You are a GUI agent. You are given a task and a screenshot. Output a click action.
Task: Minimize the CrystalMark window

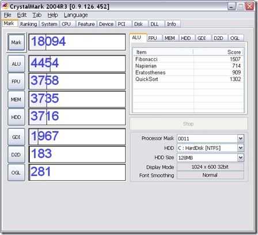(232, 6)
